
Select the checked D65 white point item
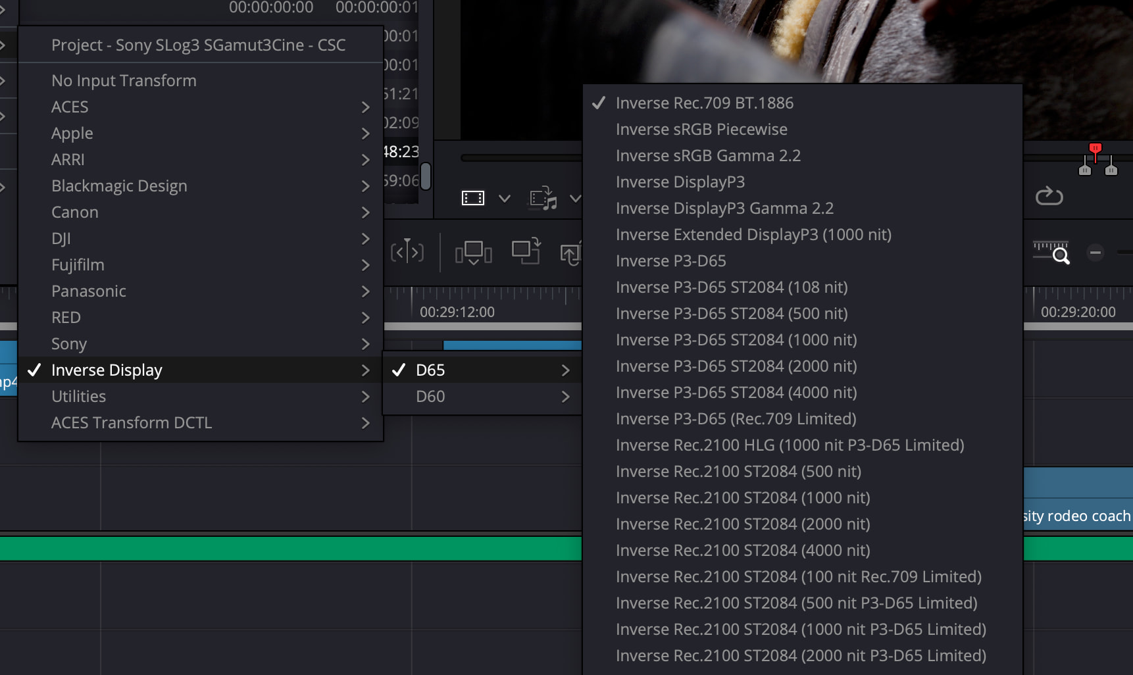pyautogui.click(x=430, y=370)
